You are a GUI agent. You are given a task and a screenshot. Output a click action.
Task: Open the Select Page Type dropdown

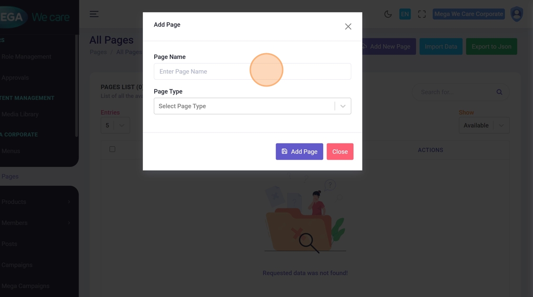pos(252,106)
